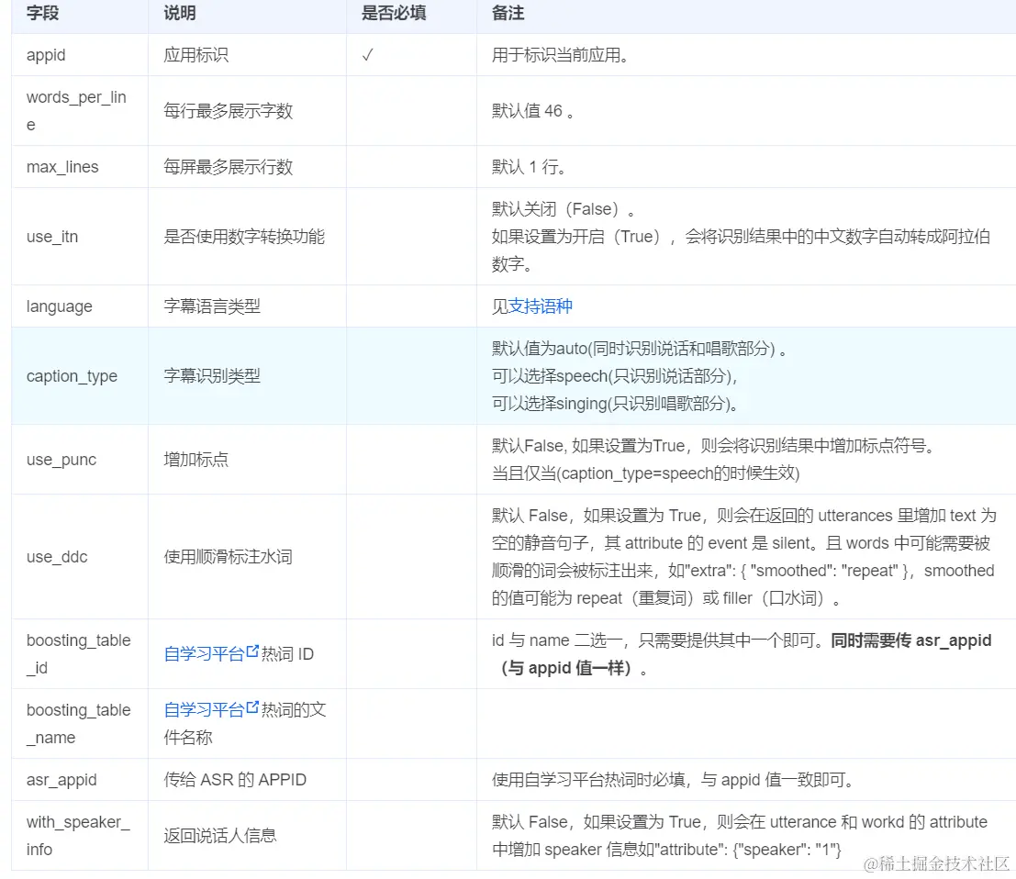Click the 字幕语言类型 description
The width and height of the screenshot is (1016, 879).
point(212,306)
